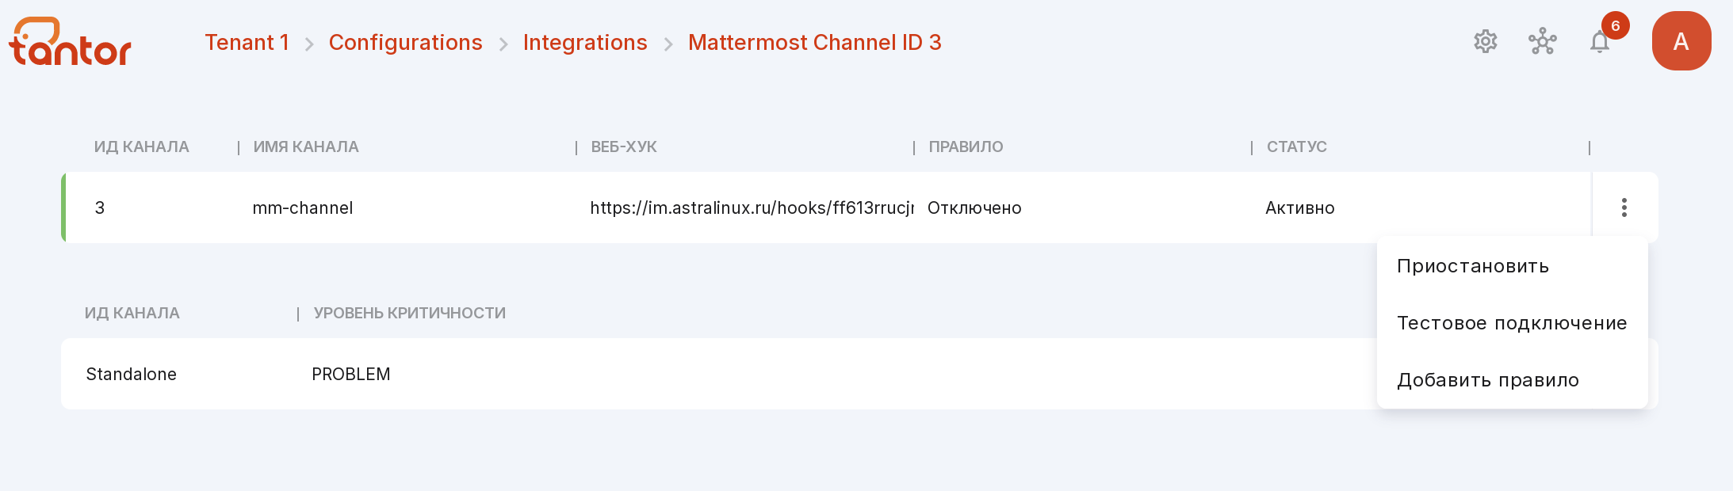The image size is (1733, 491).
Task: Click the Tantor logo
Action: (x=70, y=41)
